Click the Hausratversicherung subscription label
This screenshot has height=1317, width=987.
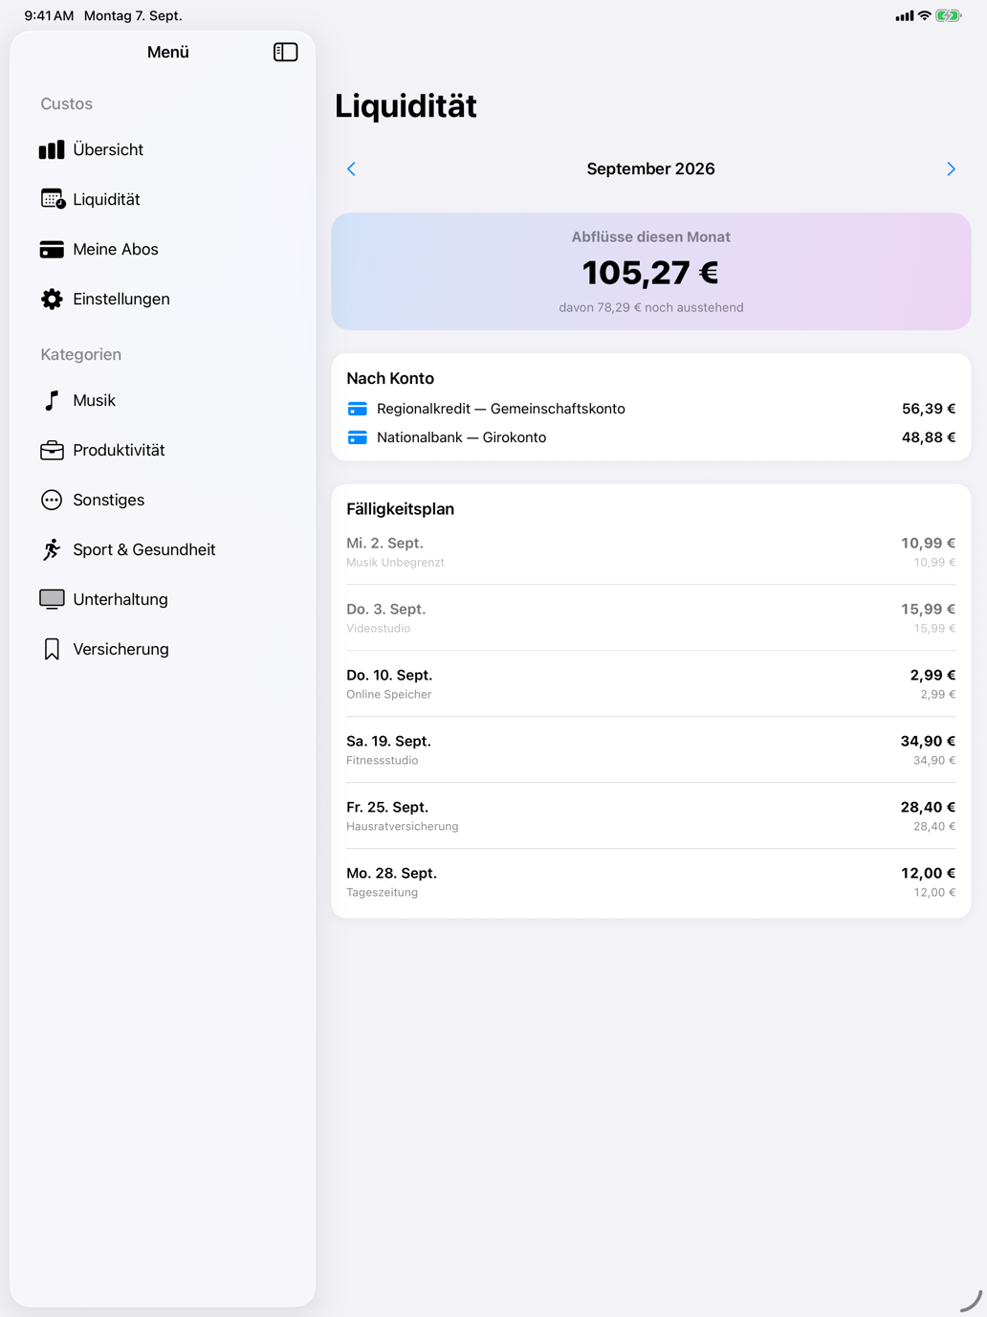click(403, 827)
